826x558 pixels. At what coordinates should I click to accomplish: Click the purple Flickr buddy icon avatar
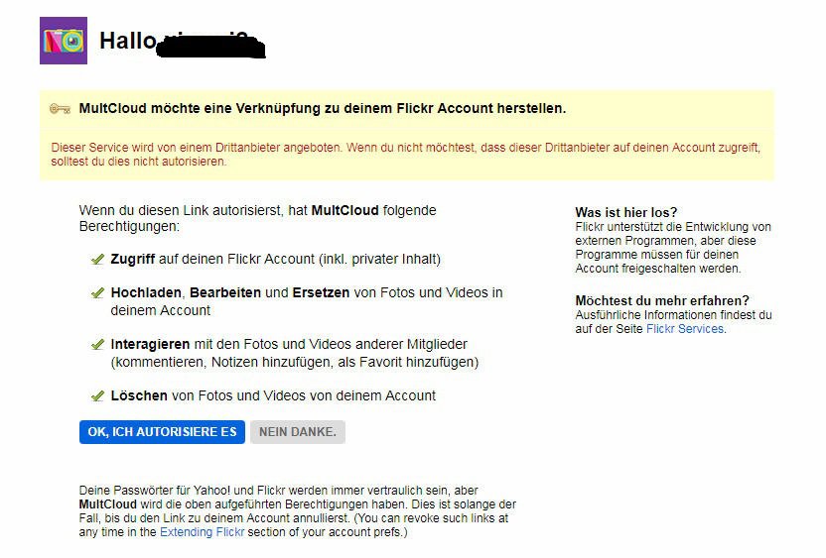[x=64, y=41]
